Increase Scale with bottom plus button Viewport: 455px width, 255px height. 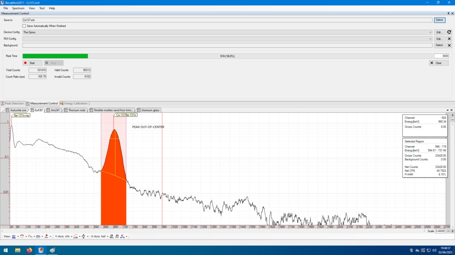point(452,231)
